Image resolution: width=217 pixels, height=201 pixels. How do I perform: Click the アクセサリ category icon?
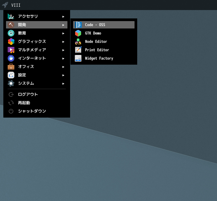[x=11, y=16]
